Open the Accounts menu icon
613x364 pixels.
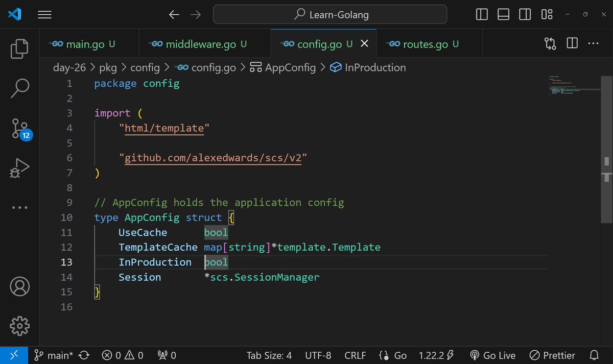point(19,287)
